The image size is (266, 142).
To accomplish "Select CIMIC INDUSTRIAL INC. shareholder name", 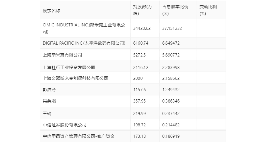I will (84, 28).
